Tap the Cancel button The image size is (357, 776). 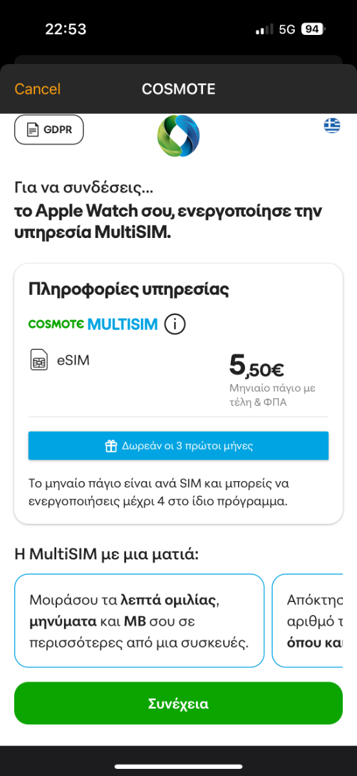[38, 89]
